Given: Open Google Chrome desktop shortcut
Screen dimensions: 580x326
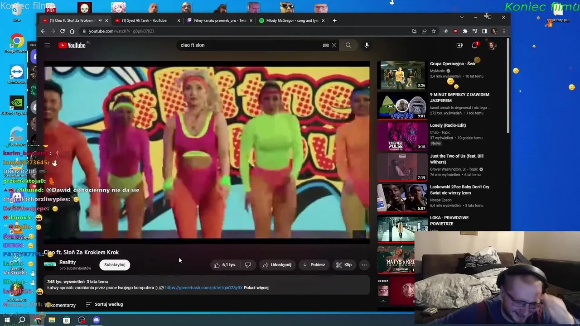Looking at the screenshot, I should (17, 44).
